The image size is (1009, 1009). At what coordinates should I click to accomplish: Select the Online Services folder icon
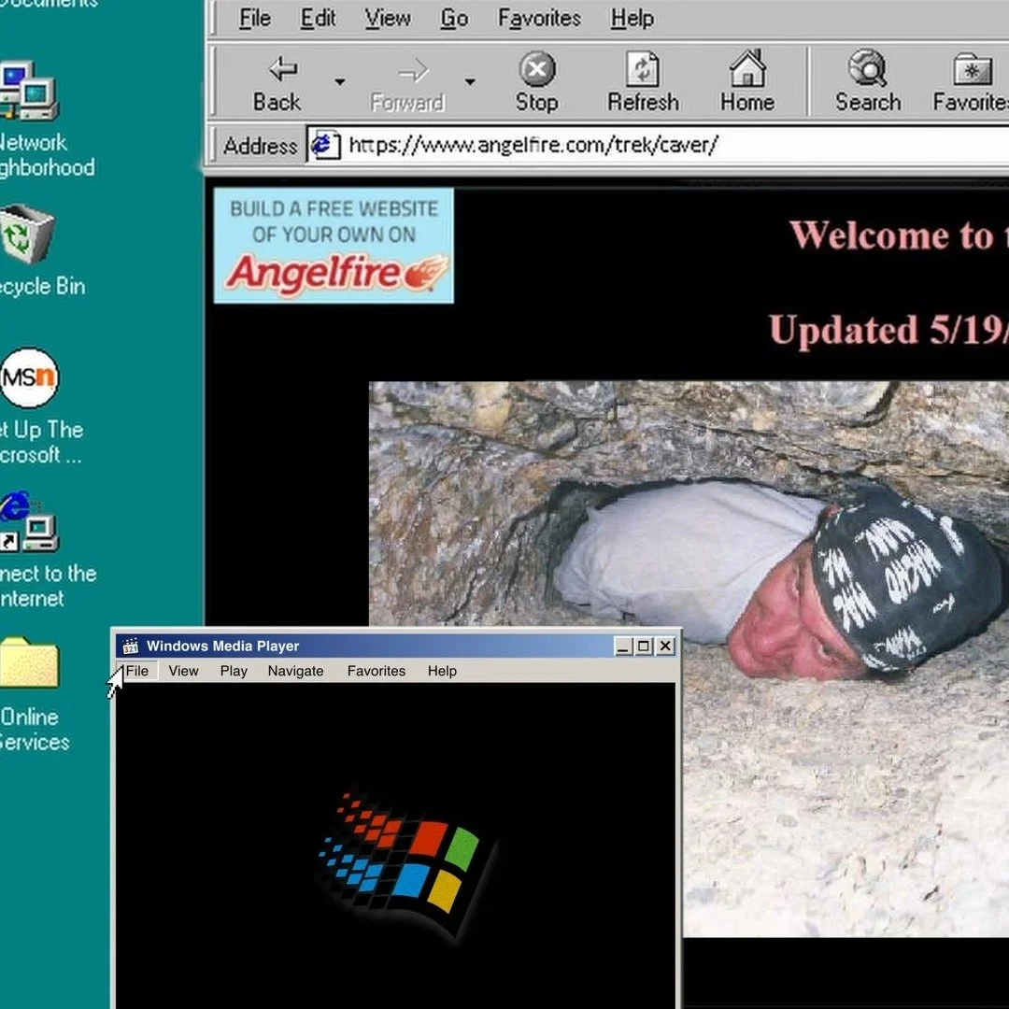30,693
